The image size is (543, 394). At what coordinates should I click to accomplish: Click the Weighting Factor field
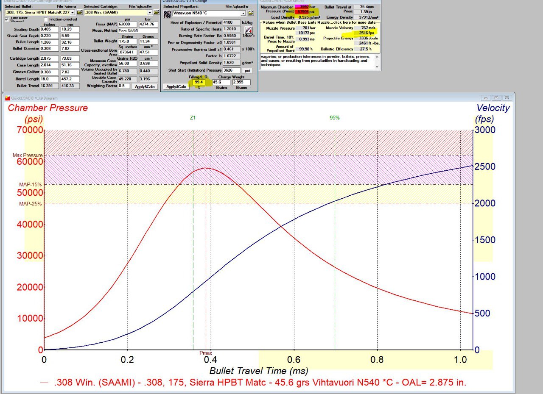124,86
